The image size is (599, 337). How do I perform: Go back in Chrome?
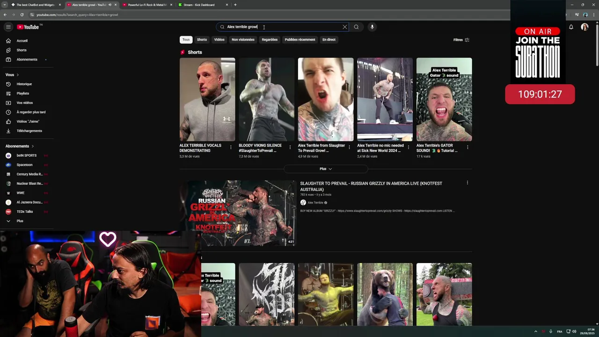[x=5, y=15]
